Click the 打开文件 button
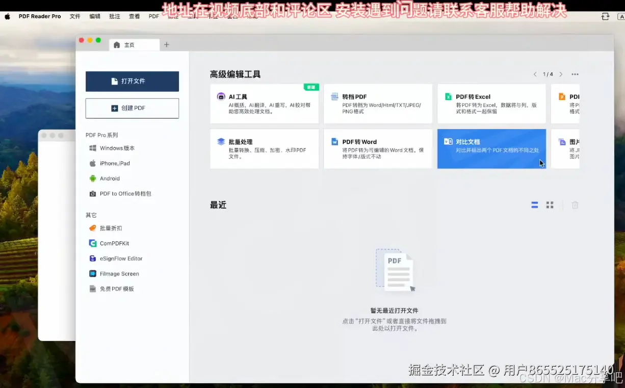The height and width of the screenshot is (388, 625). 132,81
